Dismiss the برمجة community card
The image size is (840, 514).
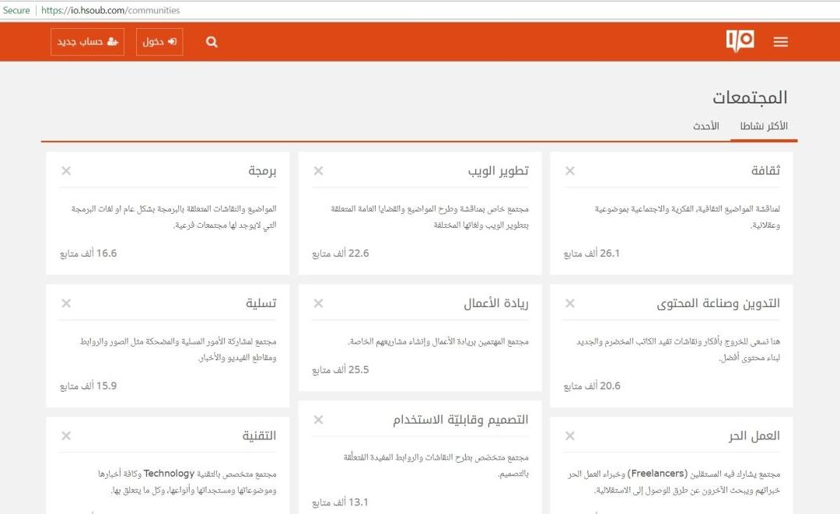coord(66,171)
